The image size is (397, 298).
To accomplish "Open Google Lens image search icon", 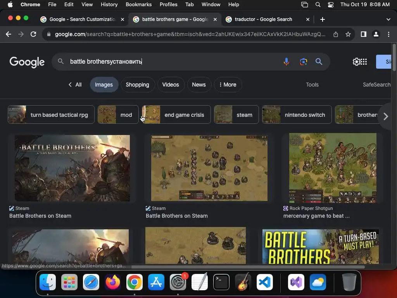I will click(x=303, y=62).
